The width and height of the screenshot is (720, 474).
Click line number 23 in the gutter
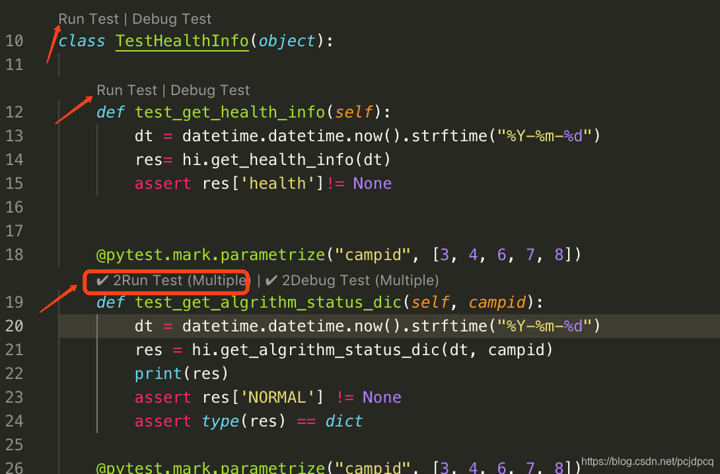pos(15,397)
